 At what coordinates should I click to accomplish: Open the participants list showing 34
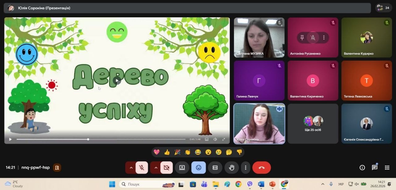(383, 8)
